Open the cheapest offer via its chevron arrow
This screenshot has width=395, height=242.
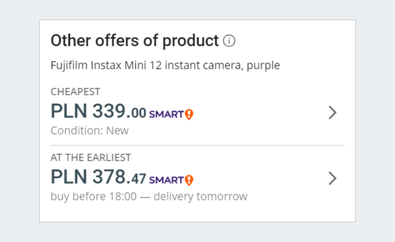[333, 113]
